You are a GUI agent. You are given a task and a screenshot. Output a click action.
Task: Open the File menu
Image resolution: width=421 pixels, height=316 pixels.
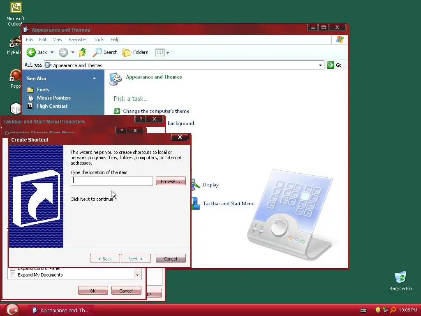point(29,39)
